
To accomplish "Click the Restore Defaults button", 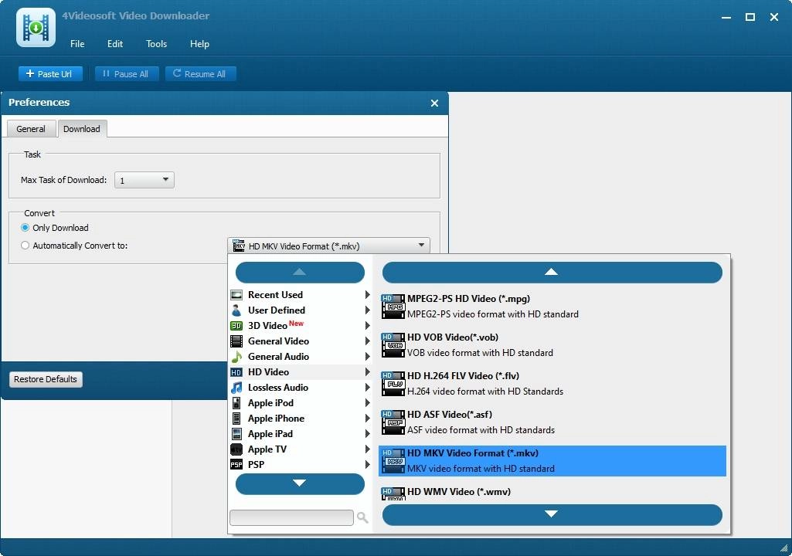I will [46, 379].
